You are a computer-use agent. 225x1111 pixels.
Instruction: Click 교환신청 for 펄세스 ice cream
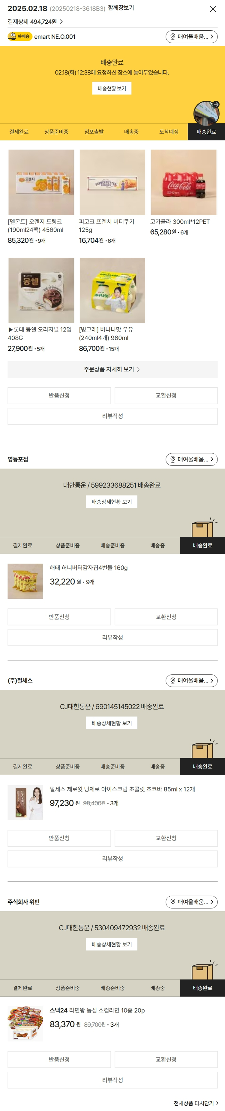[166, 838]
